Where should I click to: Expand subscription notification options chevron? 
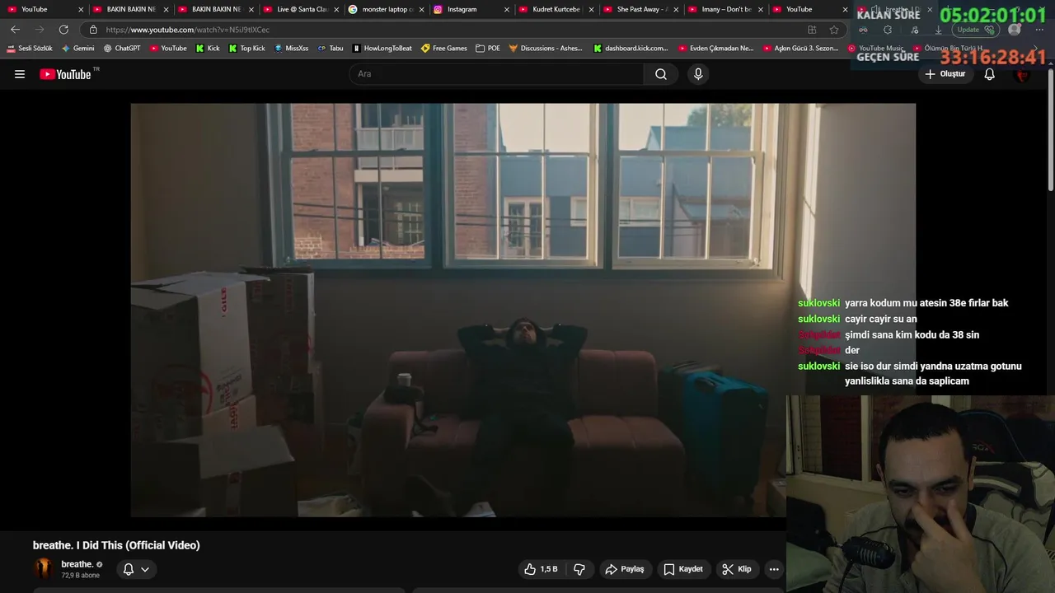pyautogui.click(x=145, y=569)
